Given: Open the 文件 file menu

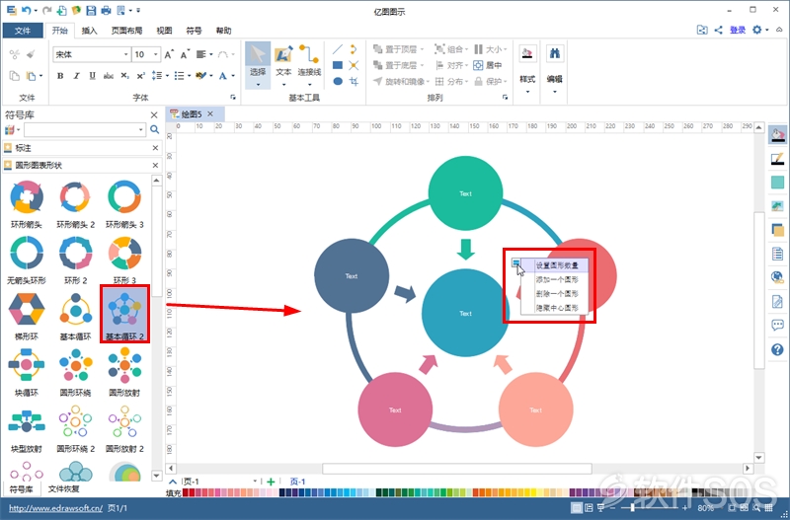Looking at the screenshot, I should [23, 31].
